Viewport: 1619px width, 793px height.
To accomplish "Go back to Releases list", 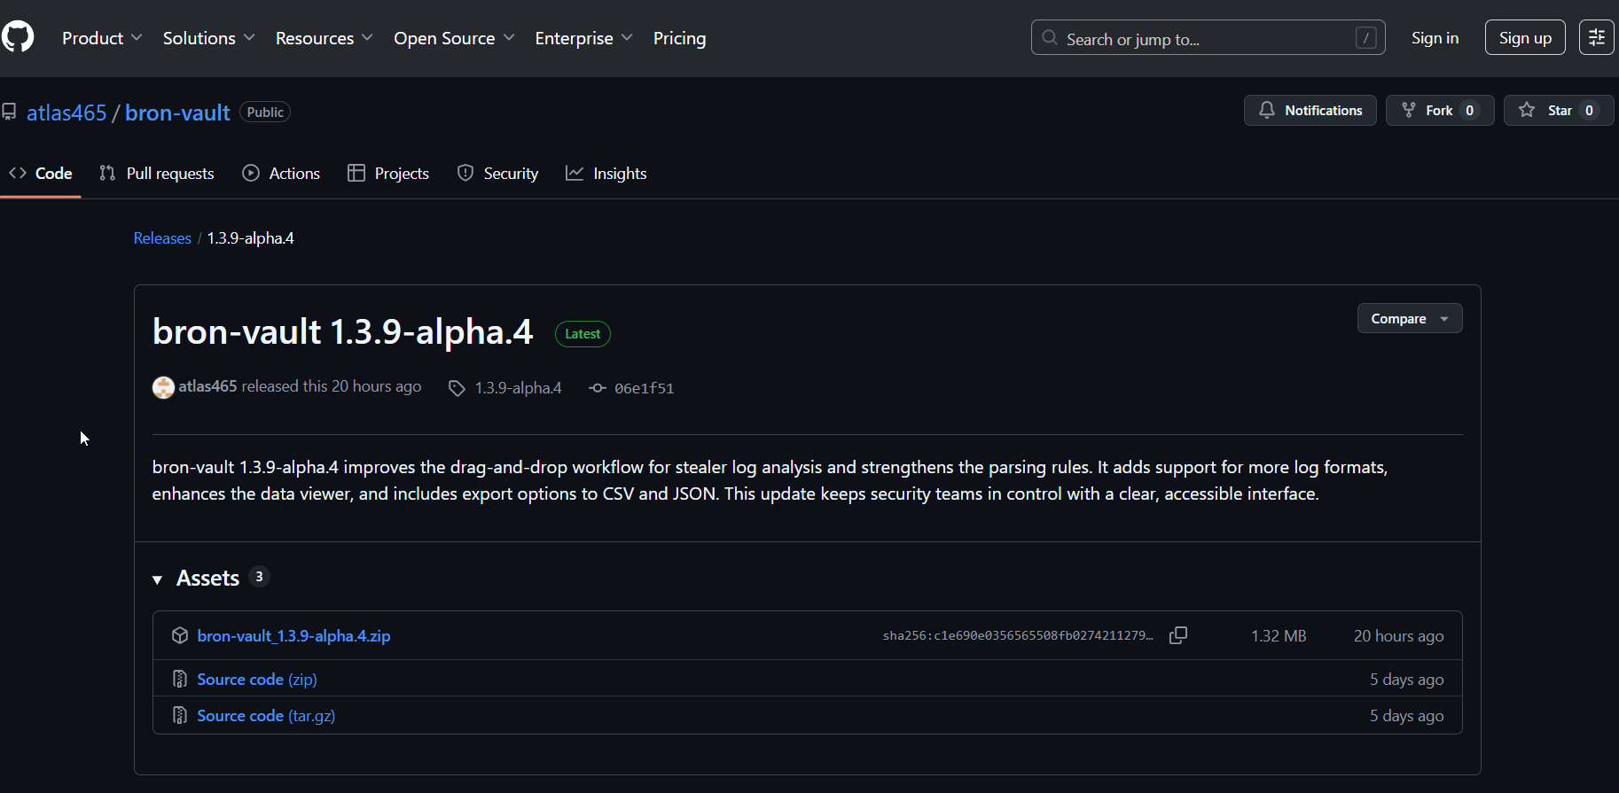I will tap(162, 238).
